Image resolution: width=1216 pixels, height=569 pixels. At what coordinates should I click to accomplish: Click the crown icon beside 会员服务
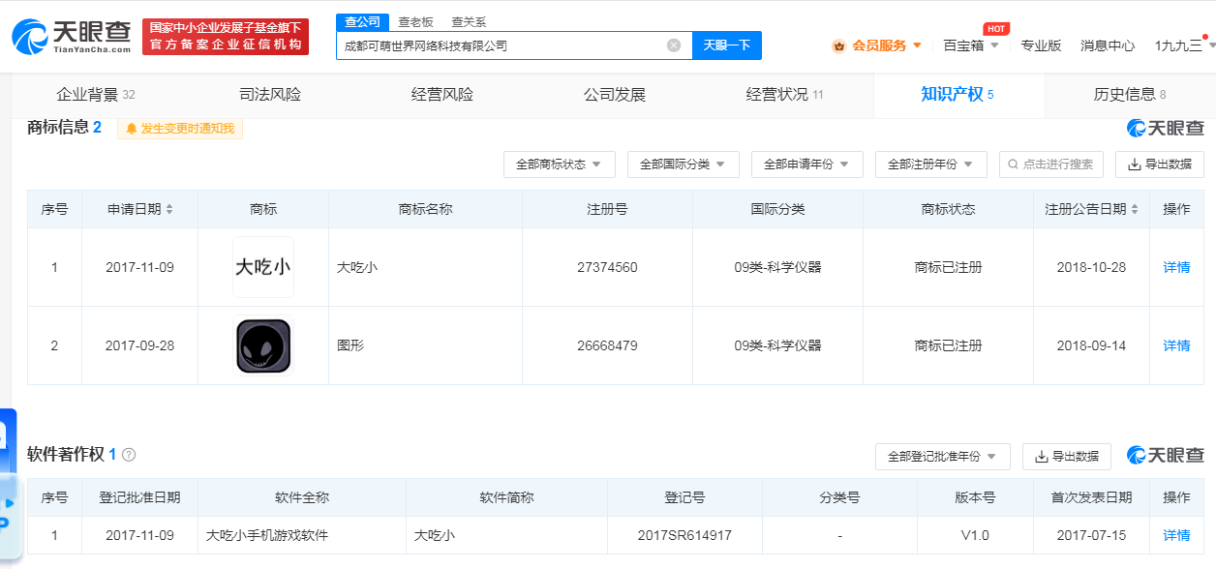coord(838,45)
